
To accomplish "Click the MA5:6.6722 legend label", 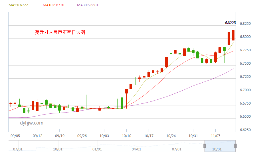I will point(18,5).
